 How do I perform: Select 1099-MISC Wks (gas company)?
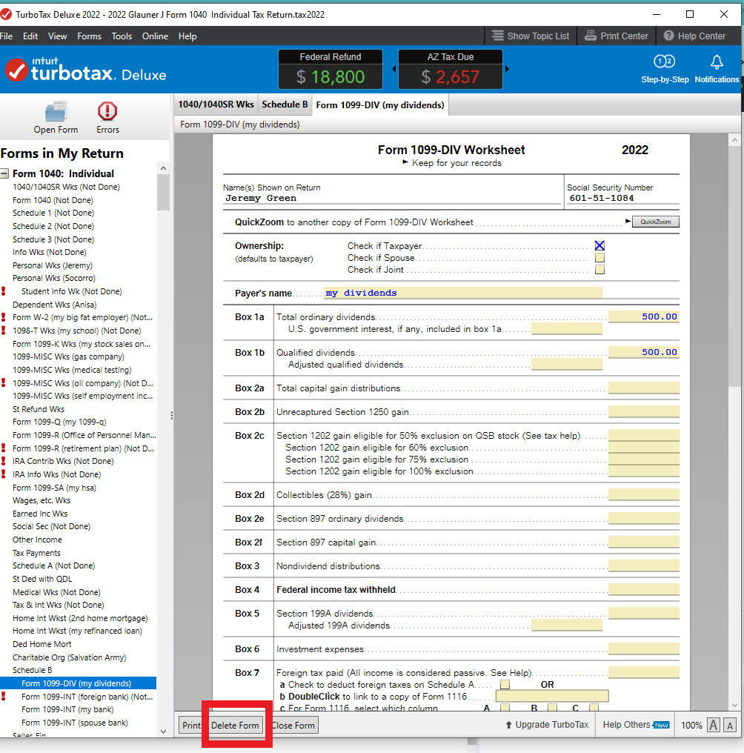tap(68, 356)
